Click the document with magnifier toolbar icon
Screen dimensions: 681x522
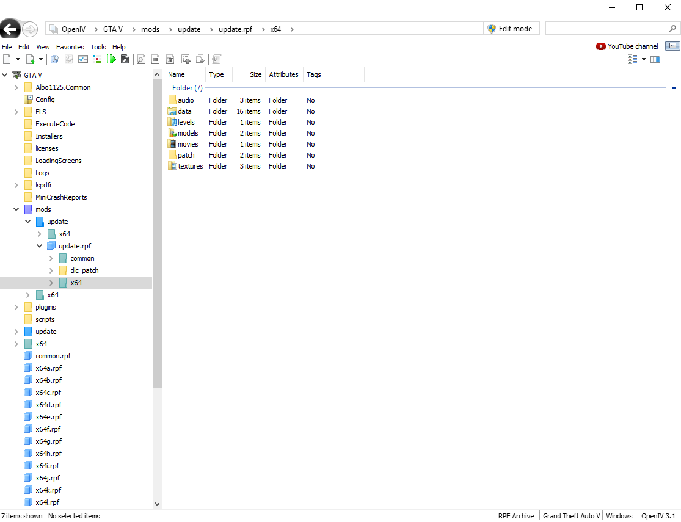tap(141, 59)
